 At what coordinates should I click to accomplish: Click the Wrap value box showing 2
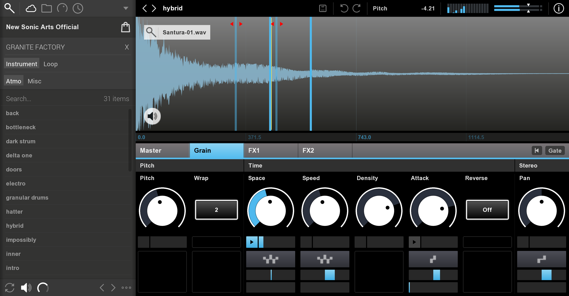[x=217, y=210]
